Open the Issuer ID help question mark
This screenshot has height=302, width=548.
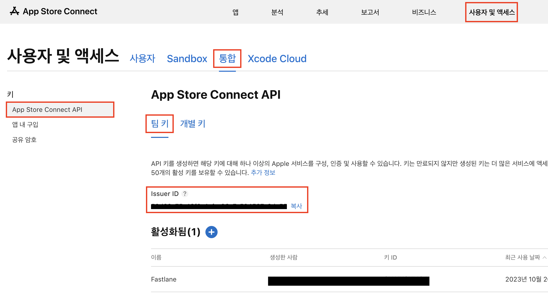pyautogui.click(x=185, y=194)
